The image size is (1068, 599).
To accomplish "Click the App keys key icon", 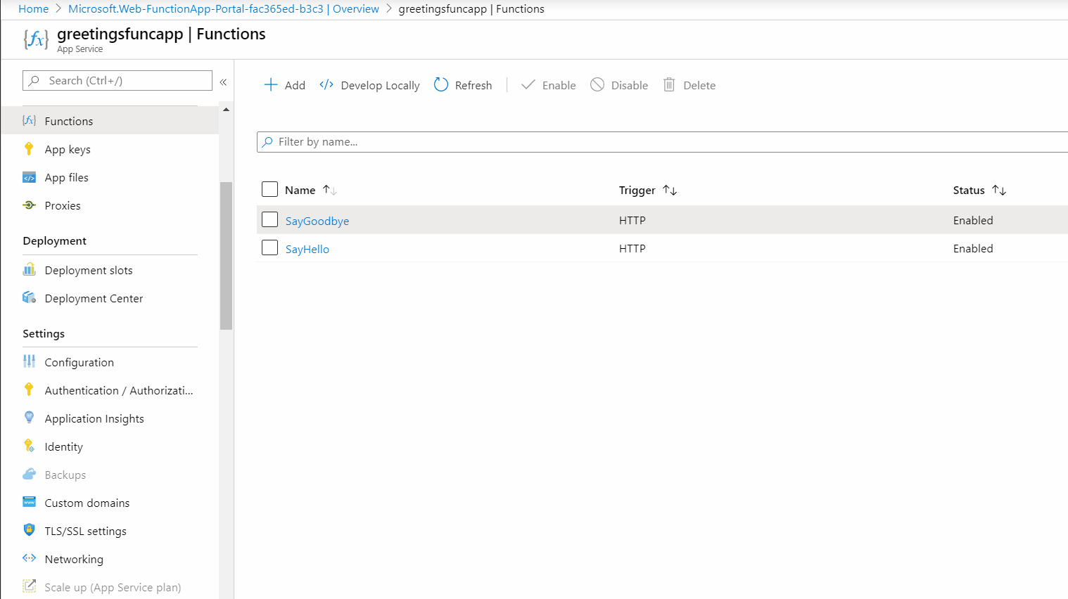I will 29,148.
